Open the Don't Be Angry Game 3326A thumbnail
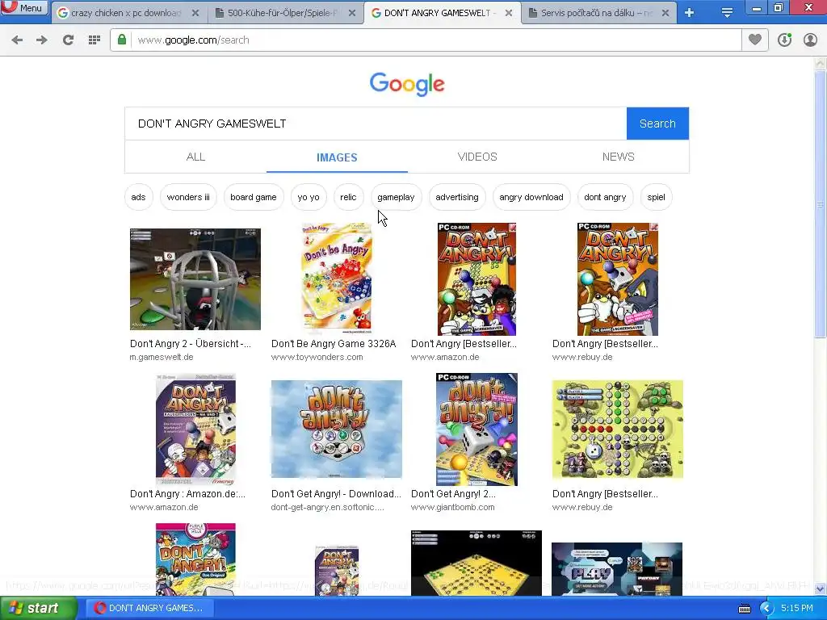The height and width of the screenshot is (620, 827). pyautogui.click(x=337, y=279)
